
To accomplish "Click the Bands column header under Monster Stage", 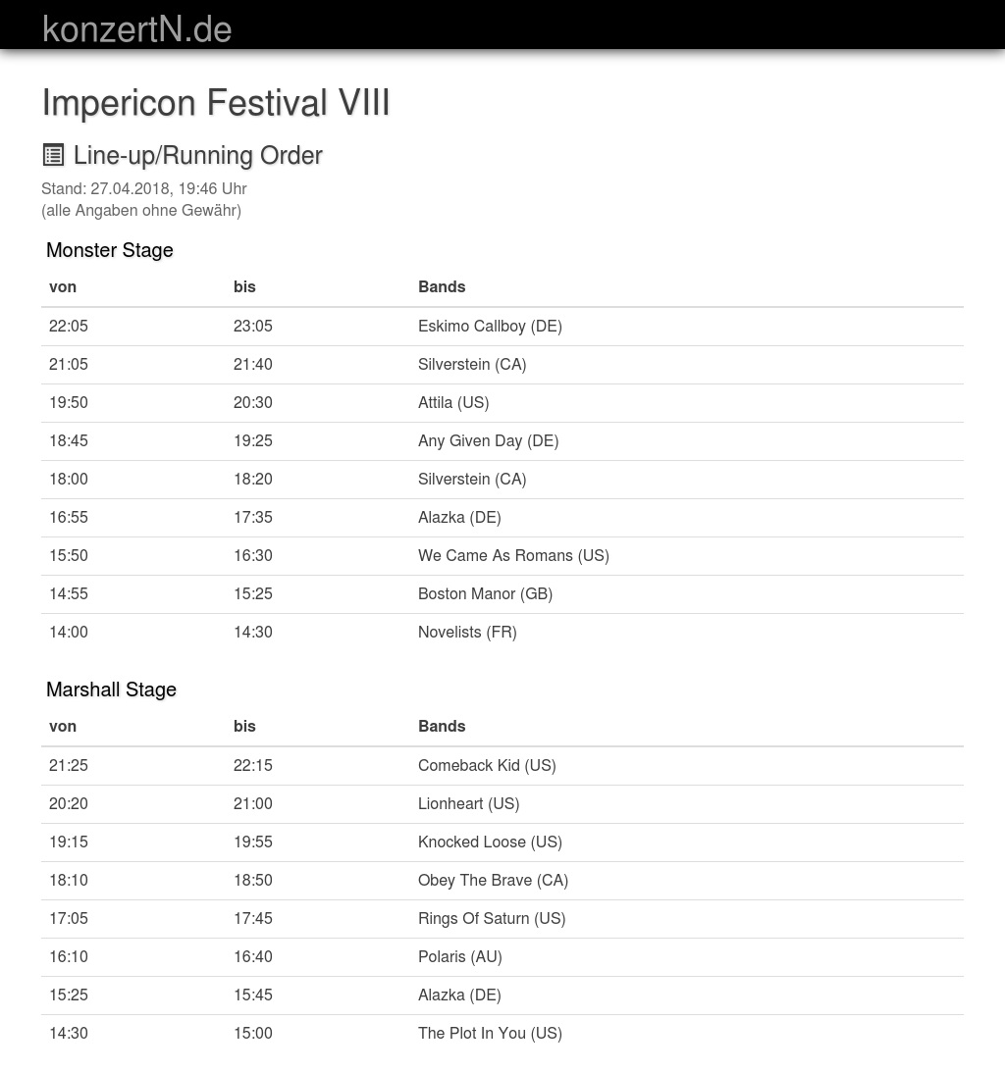I will tap(442, 286).
